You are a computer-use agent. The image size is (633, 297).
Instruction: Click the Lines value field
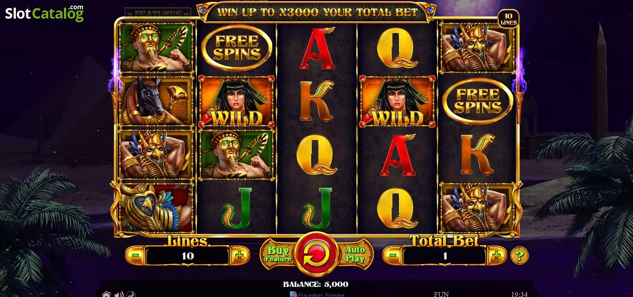tap(188, 256)
